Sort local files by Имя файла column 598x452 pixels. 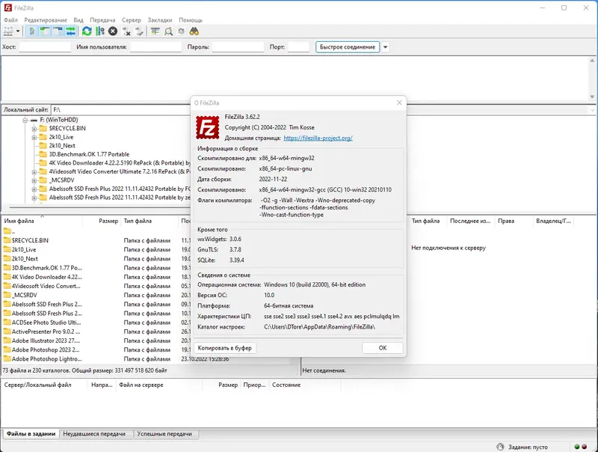click(42, 221)
